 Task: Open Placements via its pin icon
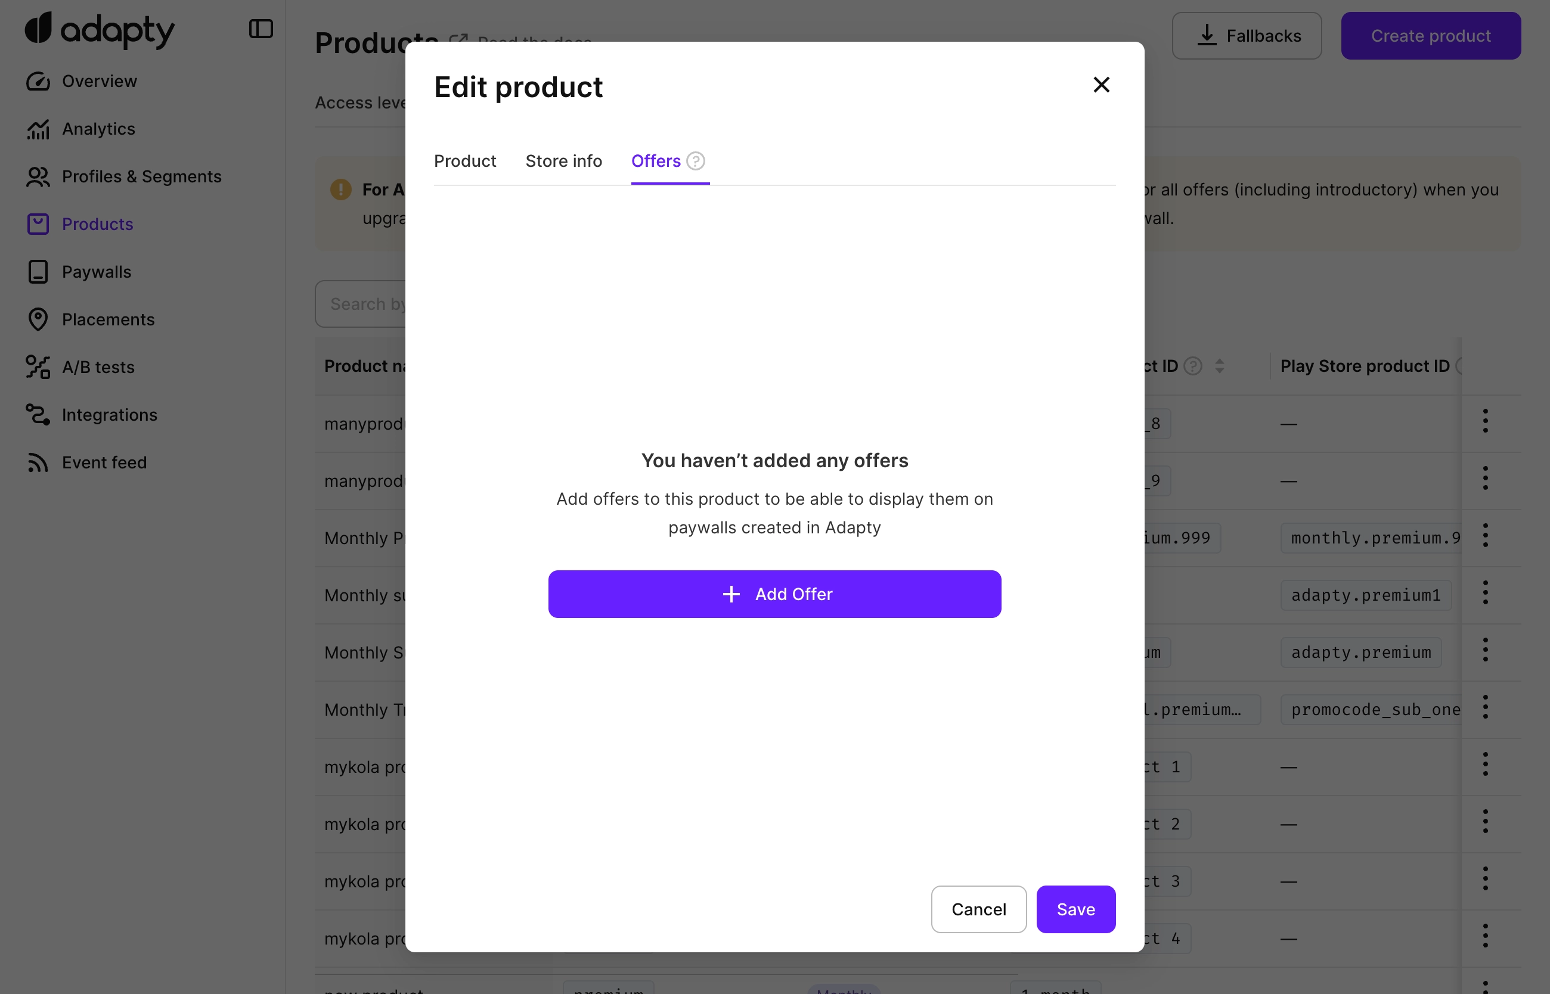click(x=38, y=319)
